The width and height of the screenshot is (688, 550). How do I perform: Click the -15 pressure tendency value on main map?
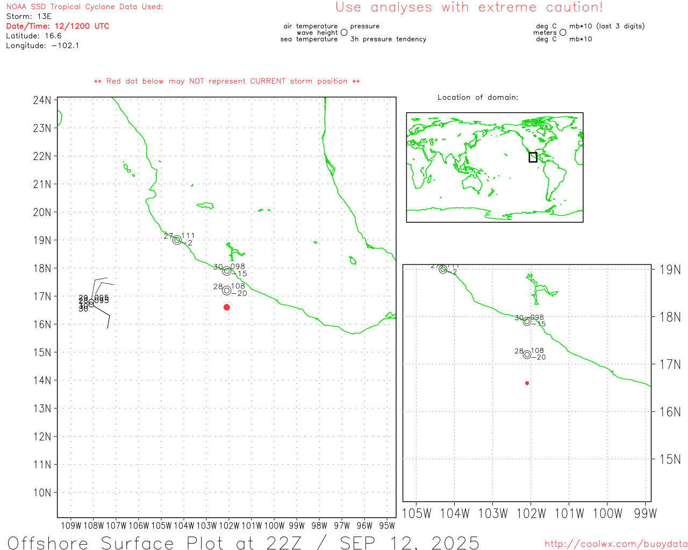click(239, 273)
